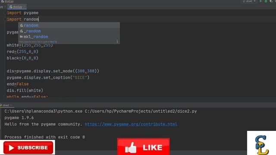Click the dice2.py breadcrumb in navigation bar

tap(8, 2)
